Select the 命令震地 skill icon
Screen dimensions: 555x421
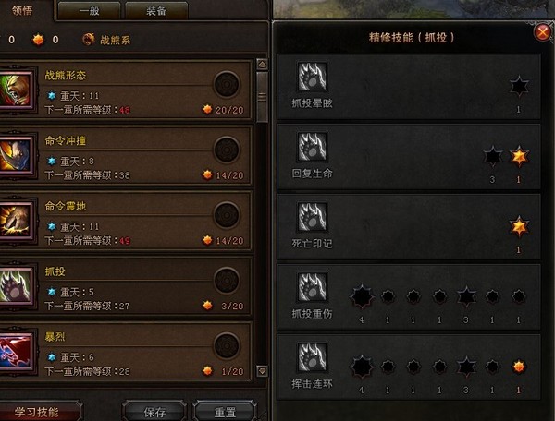(x=15, y=221)
